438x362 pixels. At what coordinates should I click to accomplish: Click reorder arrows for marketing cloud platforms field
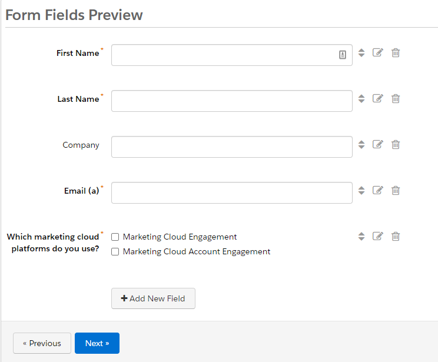pyautogui.click(x=361, y=236)
